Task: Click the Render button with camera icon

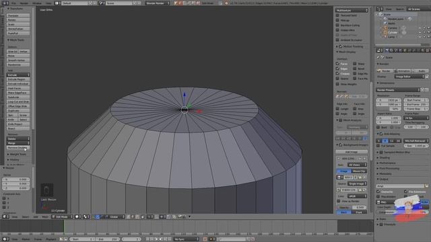Action: (385, 71)
